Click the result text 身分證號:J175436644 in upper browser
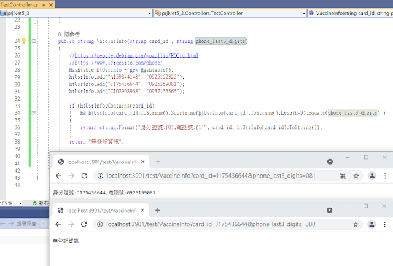The image size is (393, 266). click(x=79, y=192)
